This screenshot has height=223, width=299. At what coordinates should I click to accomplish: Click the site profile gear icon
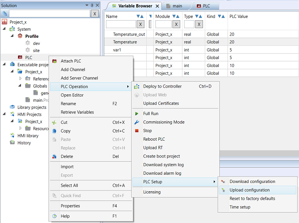28,50
